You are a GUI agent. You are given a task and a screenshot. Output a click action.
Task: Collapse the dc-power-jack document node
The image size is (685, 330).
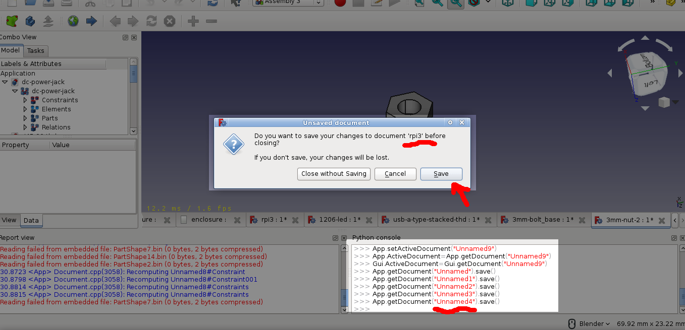pos(4,82)
